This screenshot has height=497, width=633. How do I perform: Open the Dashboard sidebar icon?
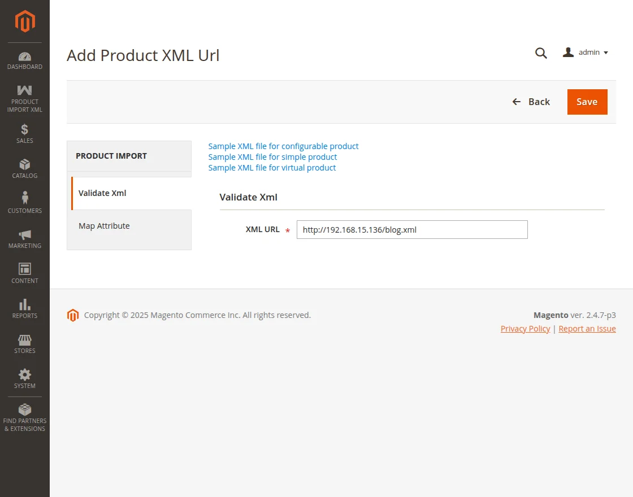pos(25,56)
